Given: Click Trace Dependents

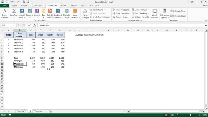Looking at the screenshot, I should pos(122,13).
